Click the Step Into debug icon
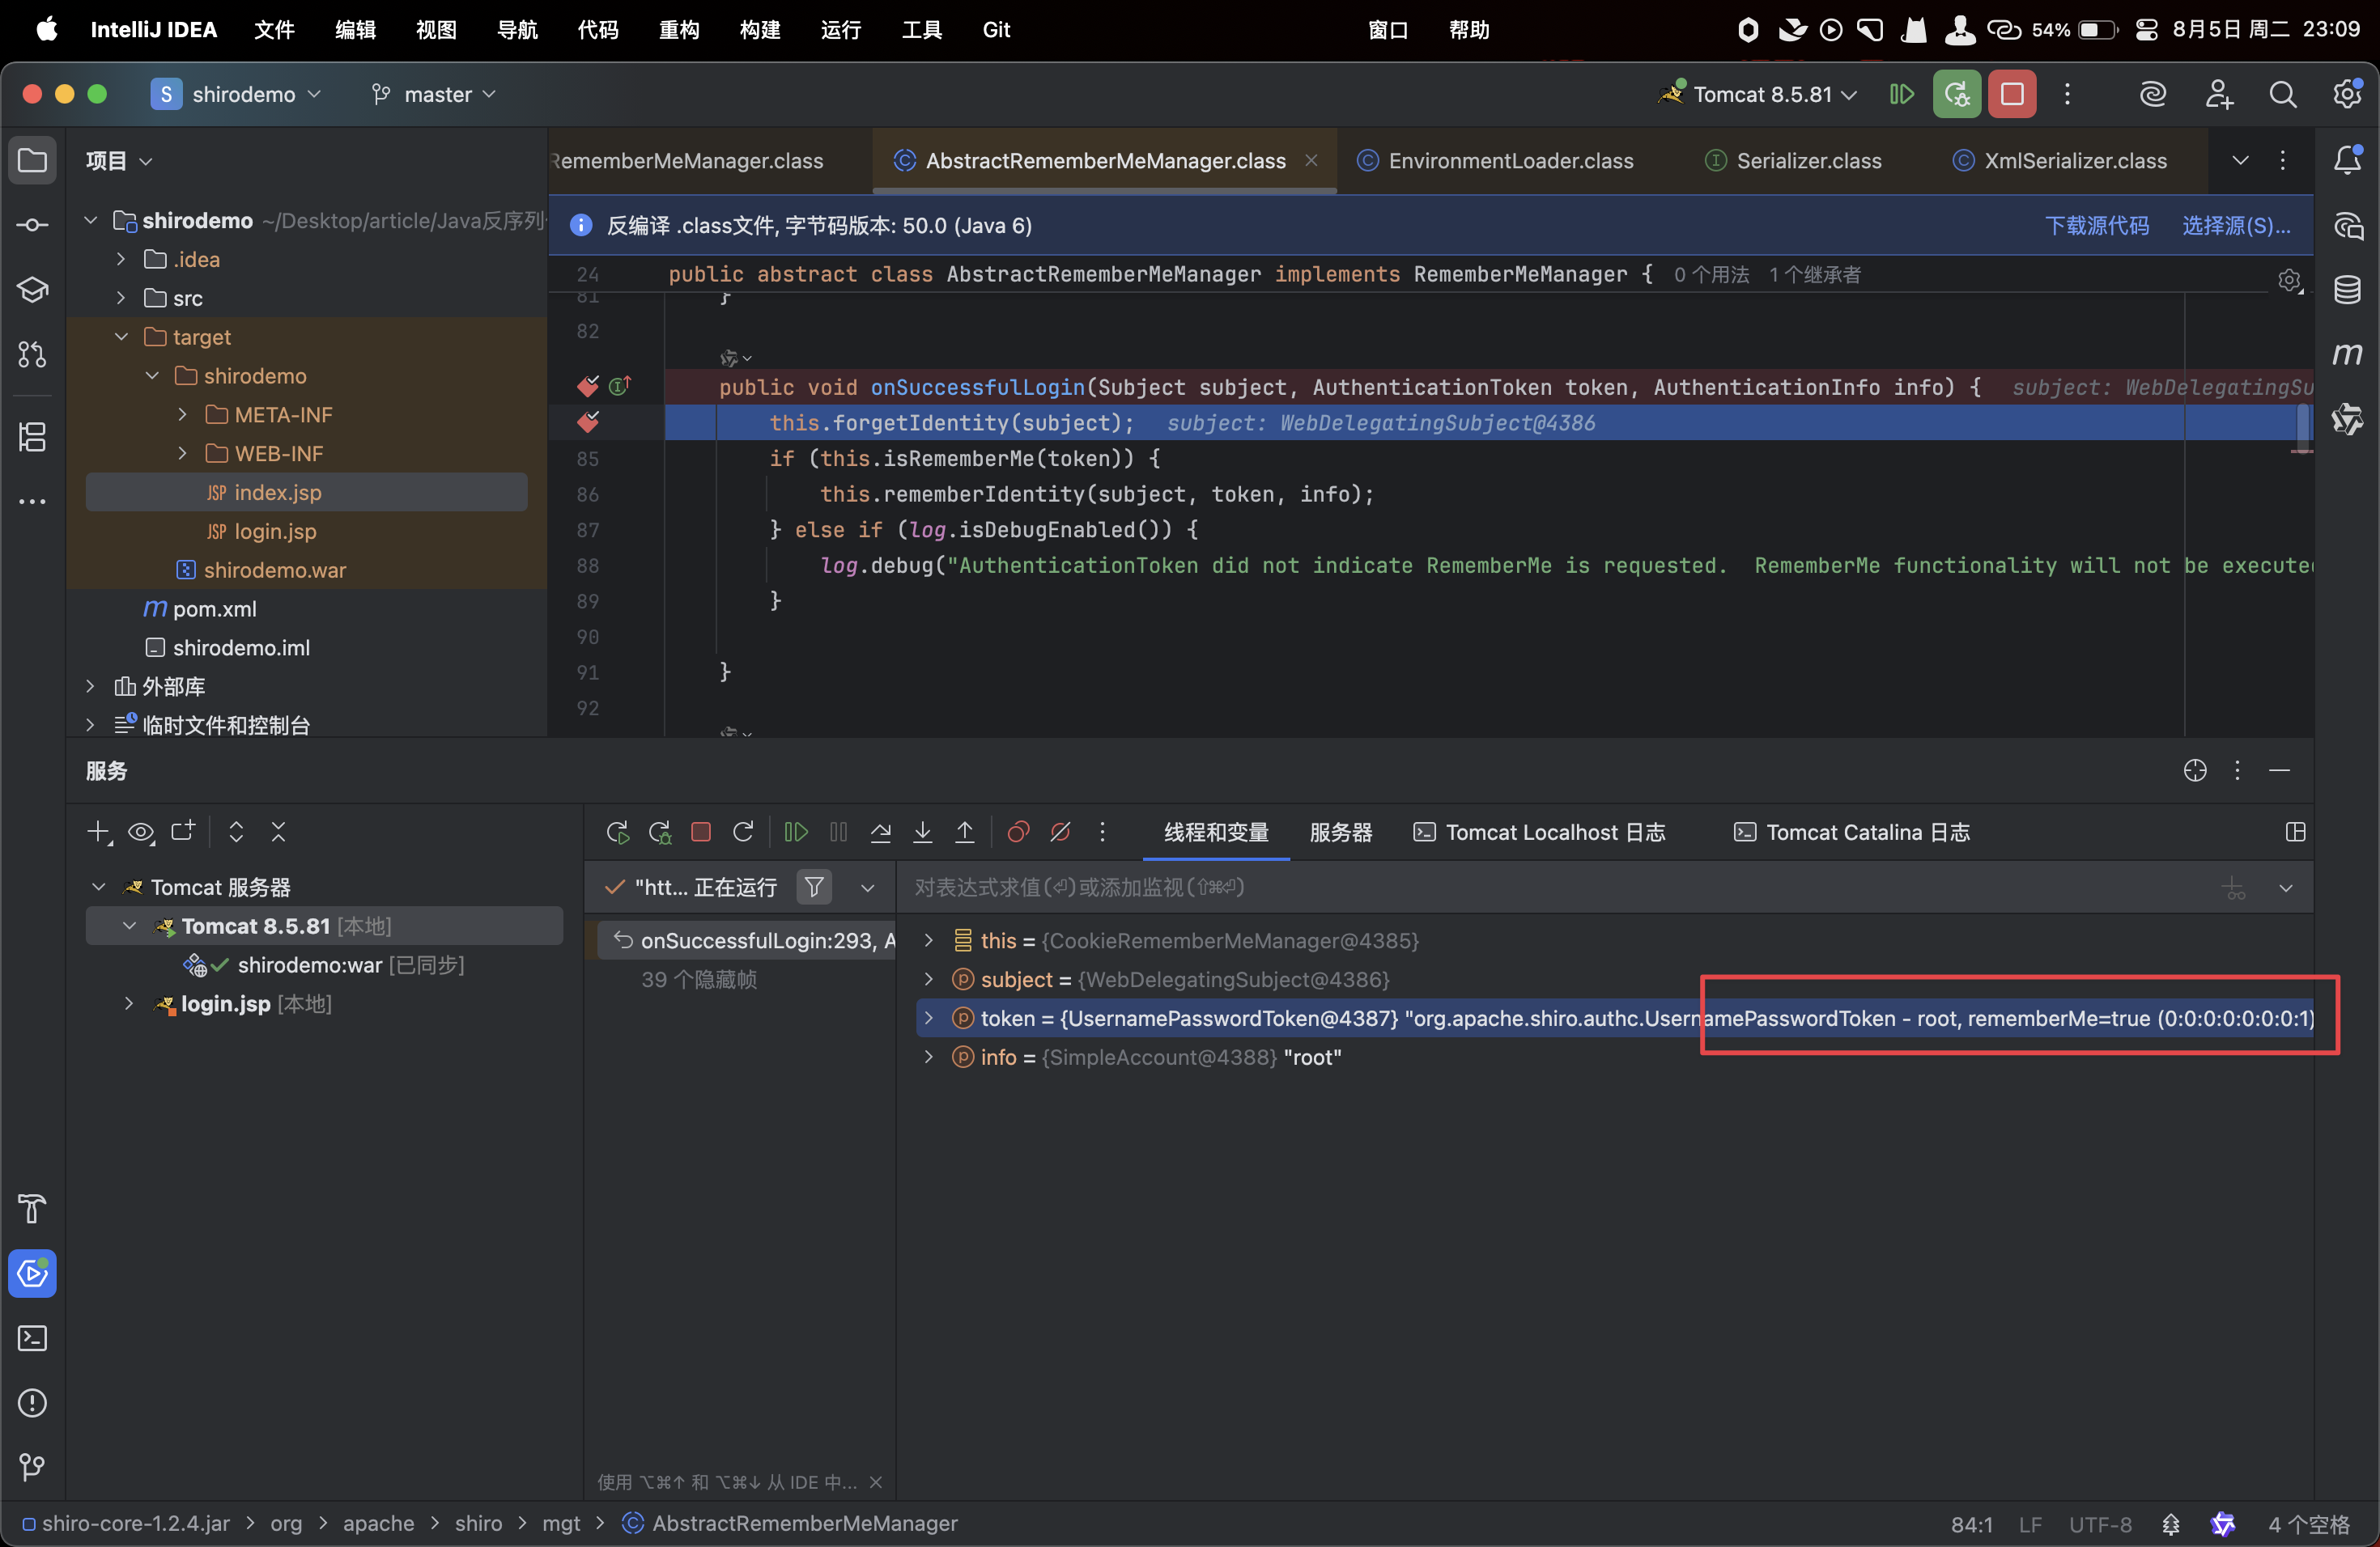The image size is (2380, 1547). pos(922,832)
